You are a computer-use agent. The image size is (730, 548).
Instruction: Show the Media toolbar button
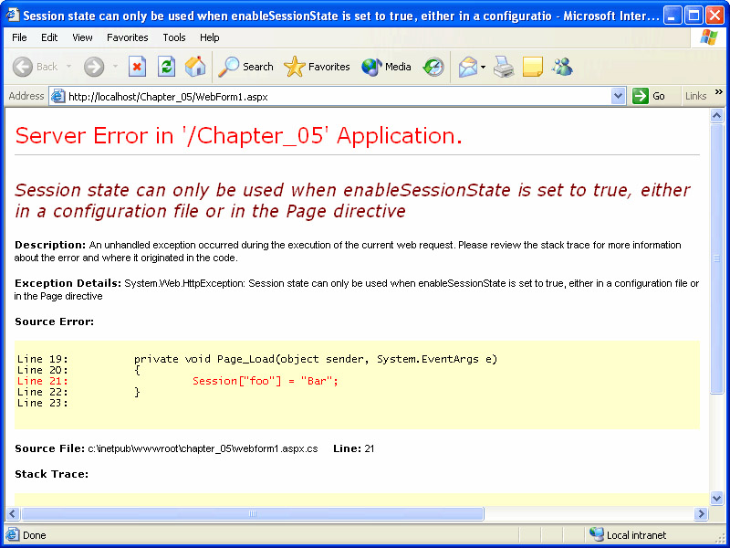pos(387,67)
